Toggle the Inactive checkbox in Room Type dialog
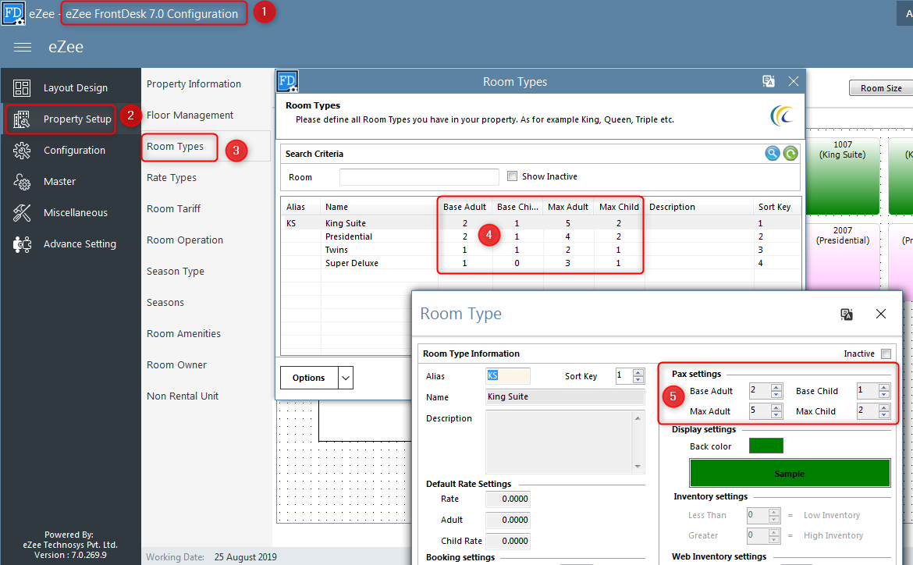This screenshot has width=913, height=565. 886,354
